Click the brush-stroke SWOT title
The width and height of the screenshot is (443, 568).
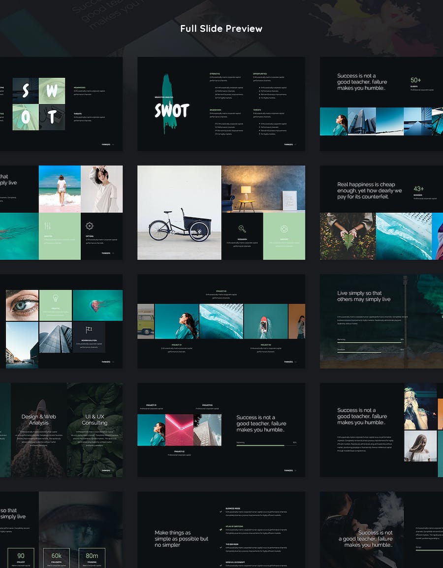[171, 110]
